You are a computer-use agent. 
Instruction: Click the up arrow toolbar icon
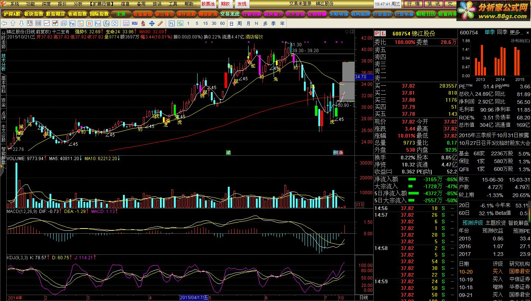(x=13, y=23)
